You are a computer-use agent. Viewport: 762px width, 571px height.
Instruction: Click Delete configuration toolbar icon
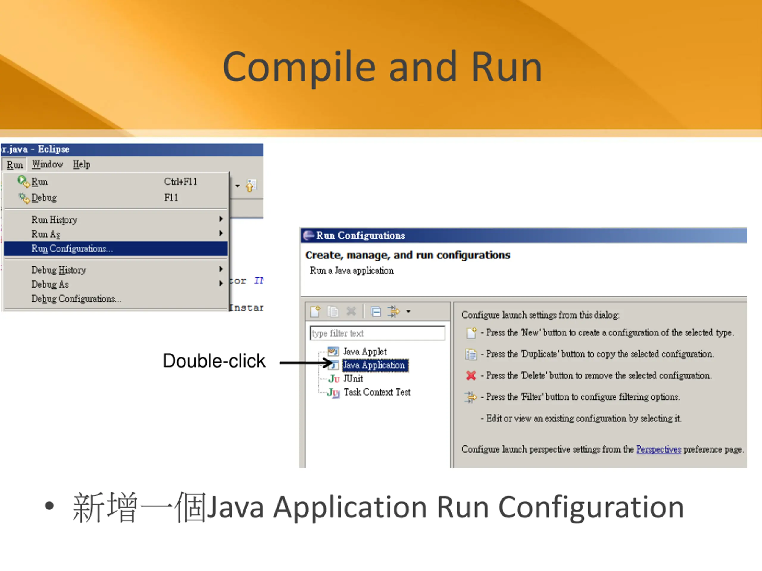pyautogui.click(x=351, y=311)
